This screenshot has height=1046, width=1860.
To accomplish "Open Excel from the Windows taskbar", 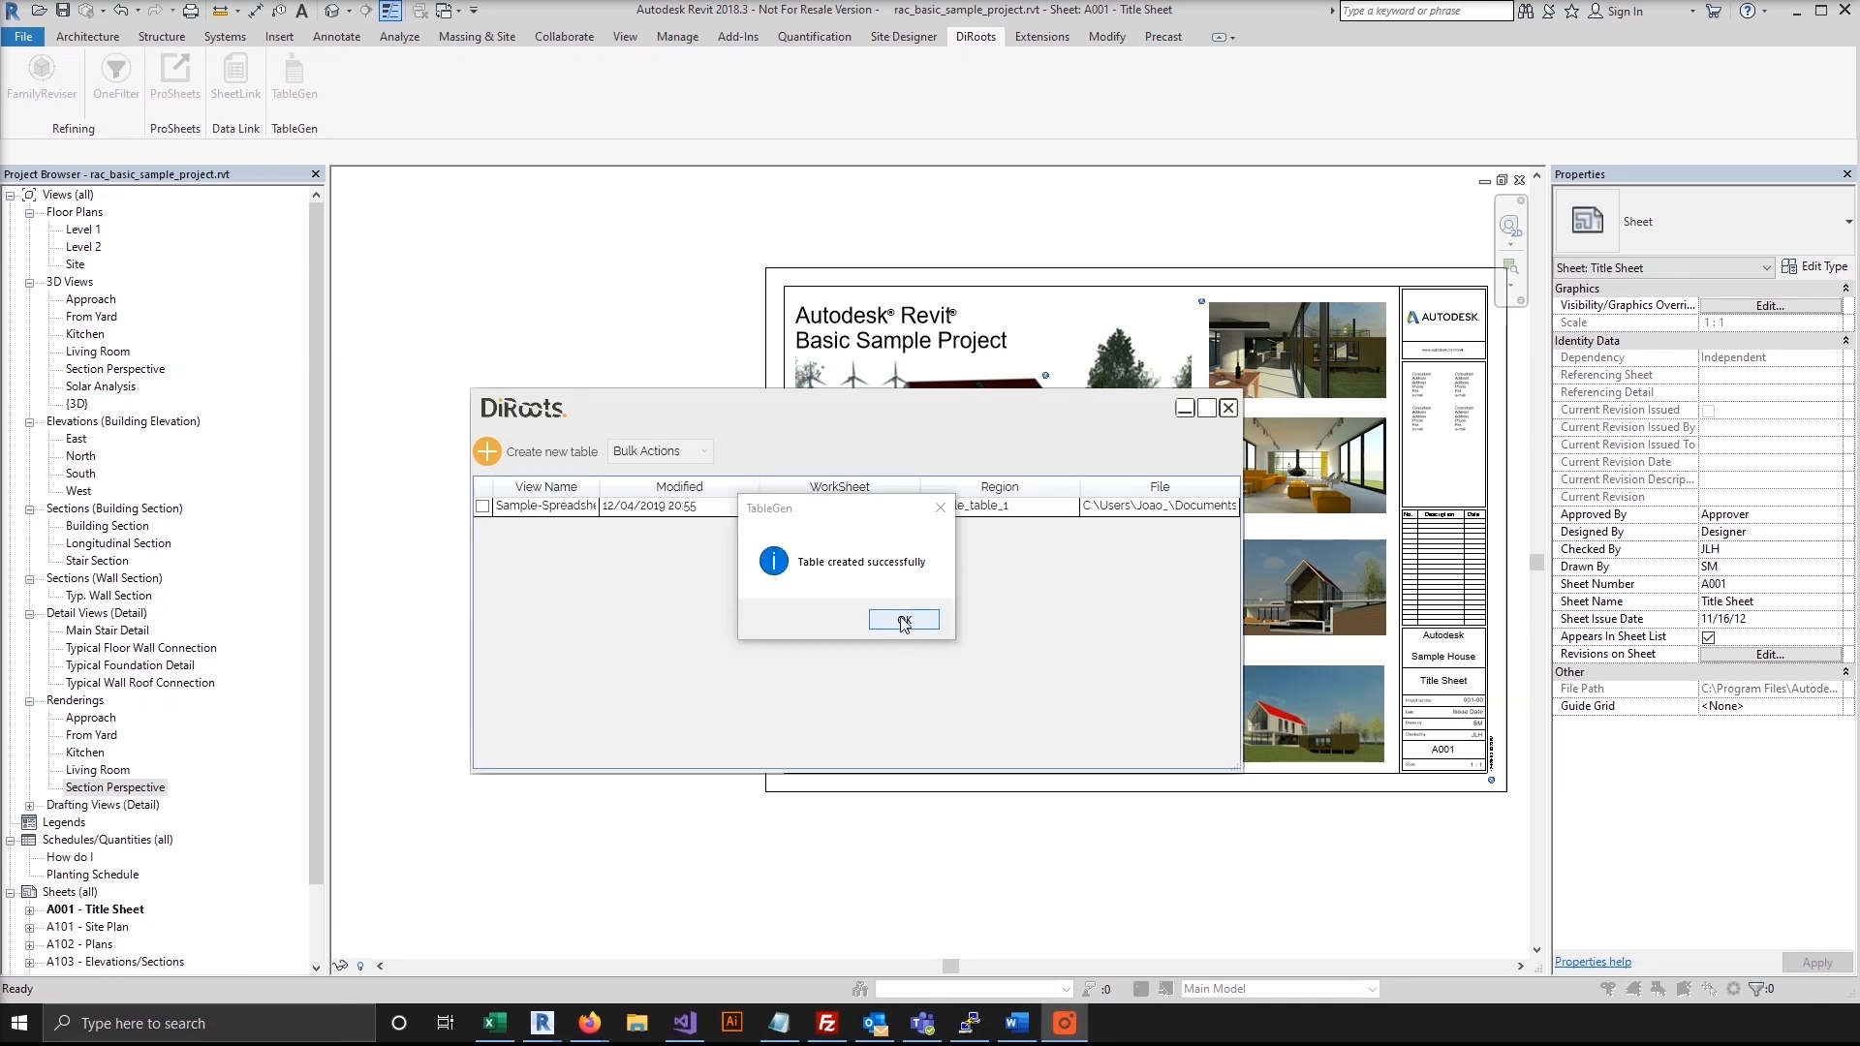I will pos(495,1023).
